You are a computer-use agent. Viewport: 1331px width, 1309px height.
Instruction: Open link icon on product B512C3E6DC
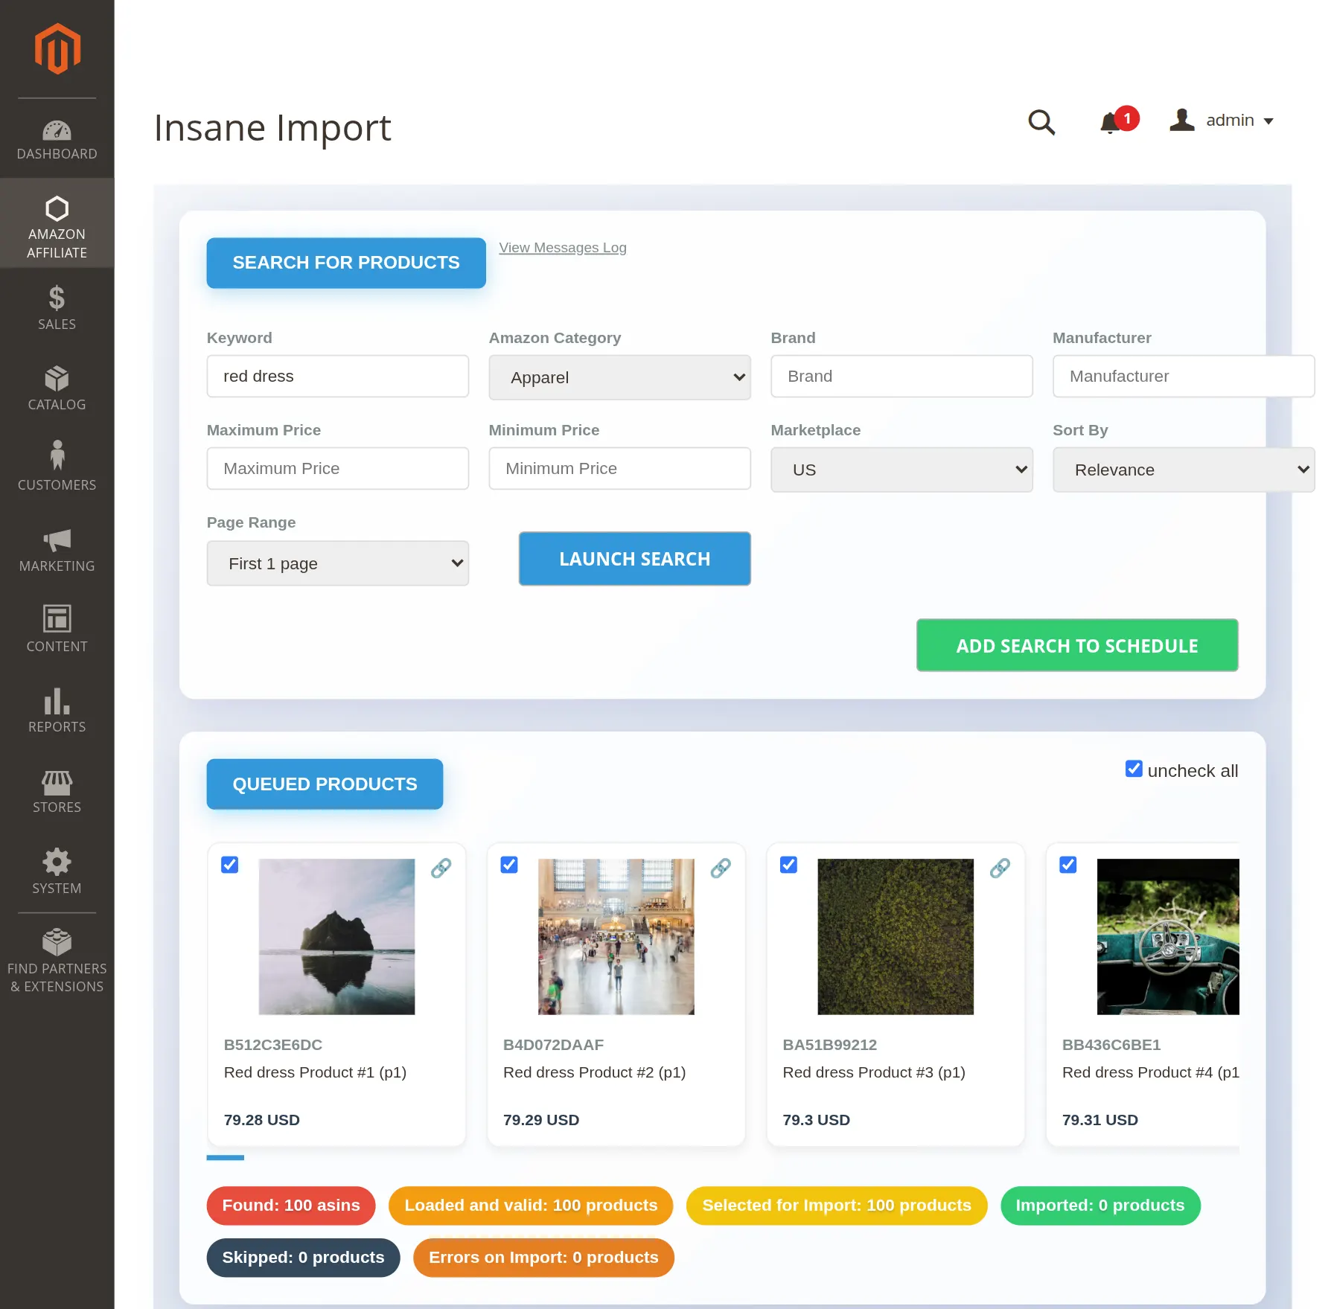click(x=441, y=868)
